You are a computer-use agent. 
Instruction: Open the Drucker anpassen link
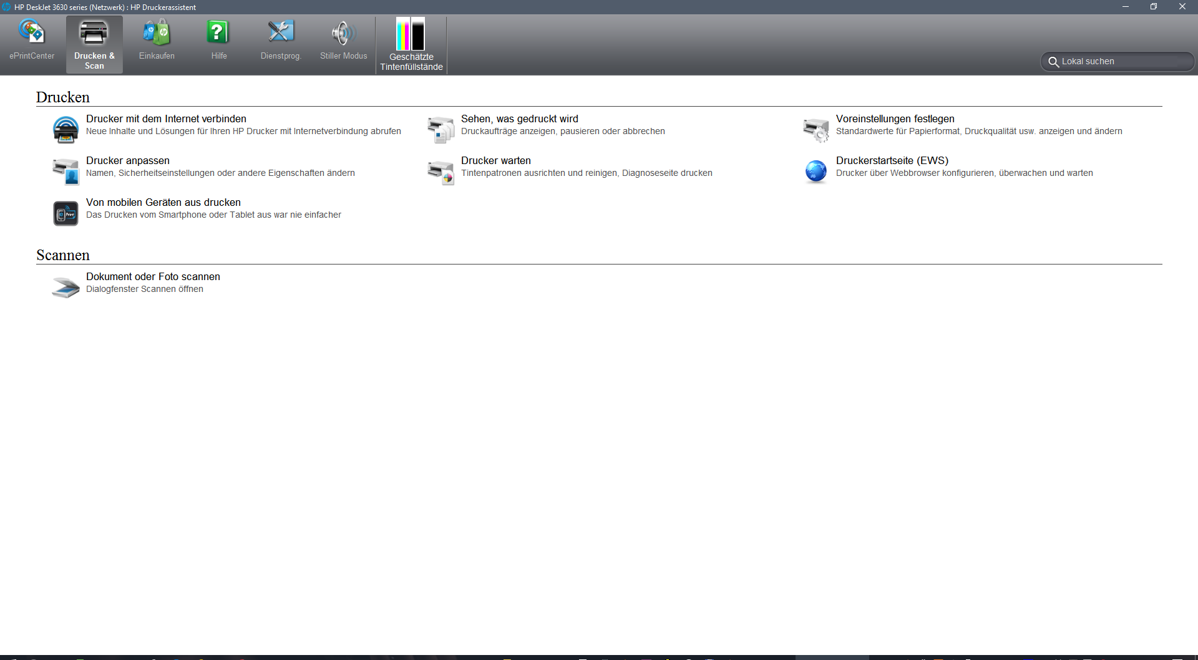tap(128, 160)
